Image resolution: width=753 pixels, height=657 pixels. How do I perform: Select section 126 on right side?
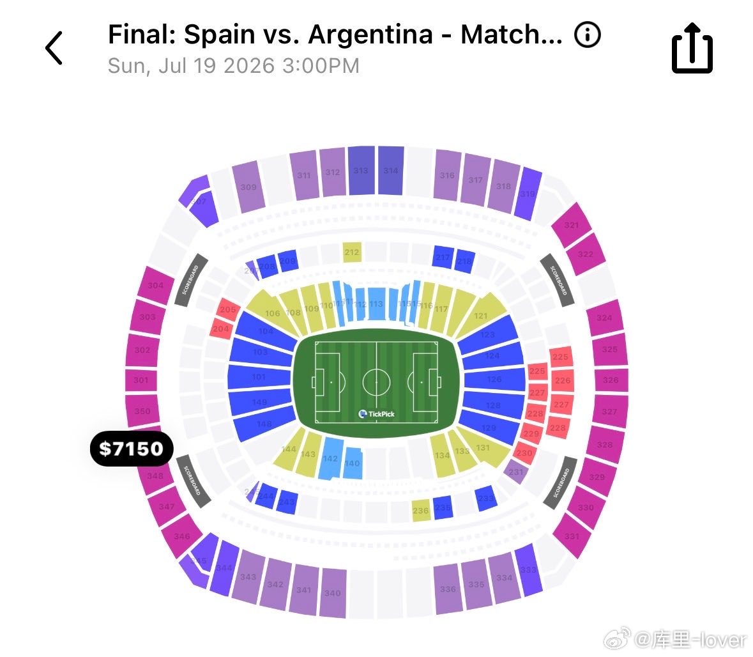pos(494,379)
